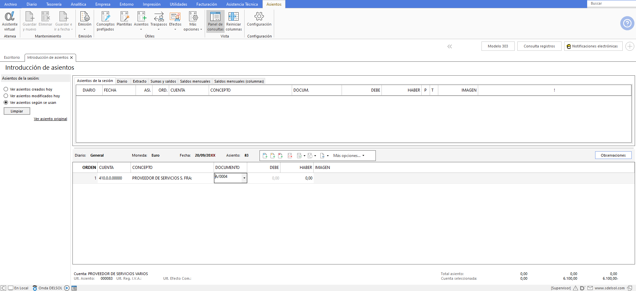Click Onda DELSOL radio icon
Viewport: 636px width, 291px height.
click(35, 288)
